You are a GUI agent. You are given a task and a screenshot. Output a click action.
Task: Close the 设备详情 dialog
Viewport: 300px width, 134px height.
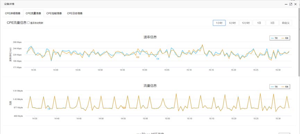point(295,4)
